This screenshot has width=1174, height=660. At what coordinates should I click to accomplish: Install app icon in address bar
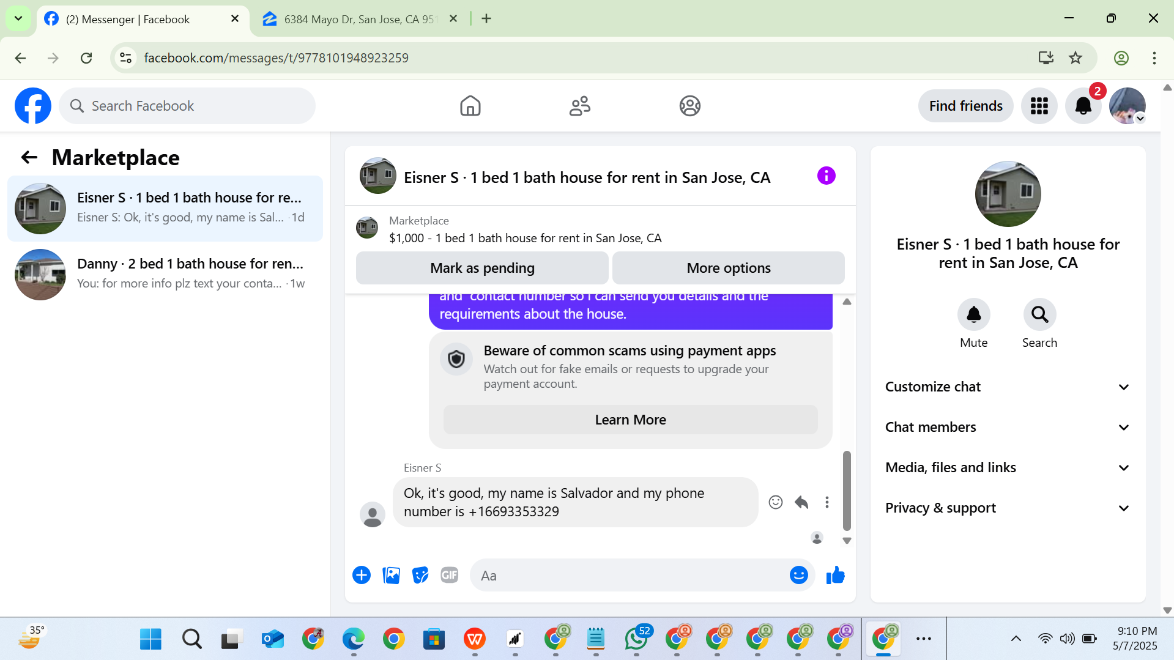click(1046, 57)
